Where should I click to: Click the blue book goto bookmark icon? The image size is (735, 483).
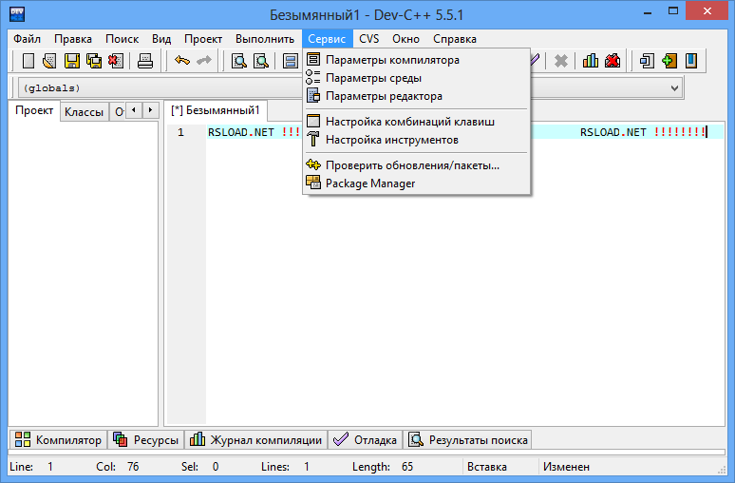[691, 61]
